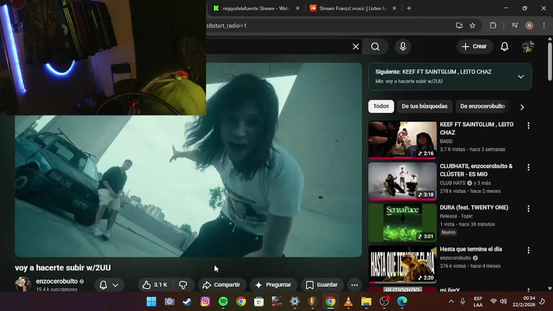This screenshot has height=311, width=553.
Task: Open options menu for KEEF FT SAINTGLUM video
Action: point(528,126)
